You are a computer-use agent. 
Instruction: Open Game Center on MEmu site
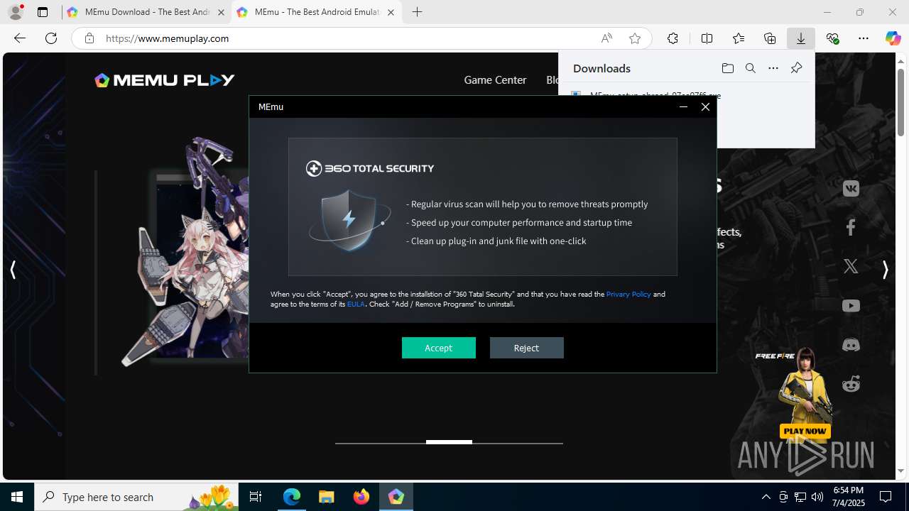point(495,80)
